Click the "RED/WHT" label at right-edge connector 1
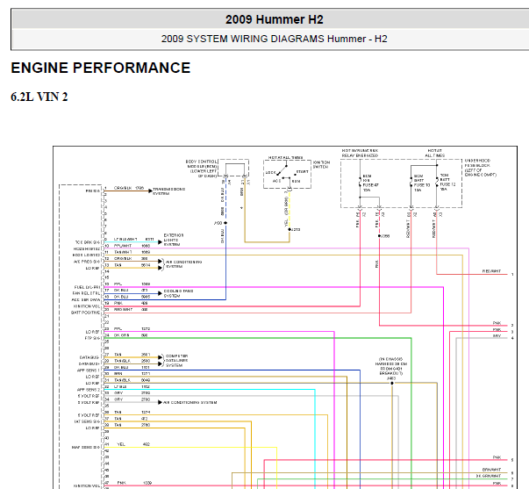This screenshot has width=529, height=489. [491, 271]
